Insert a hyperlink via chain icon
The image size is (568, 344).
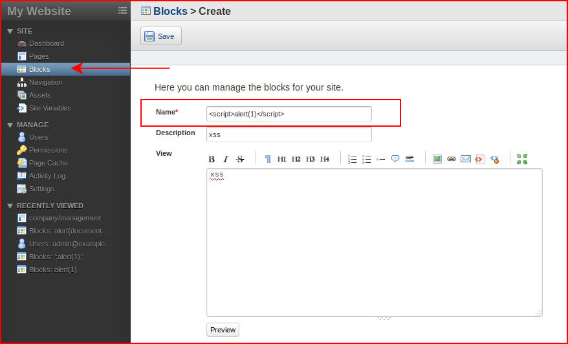click(452, 158)
